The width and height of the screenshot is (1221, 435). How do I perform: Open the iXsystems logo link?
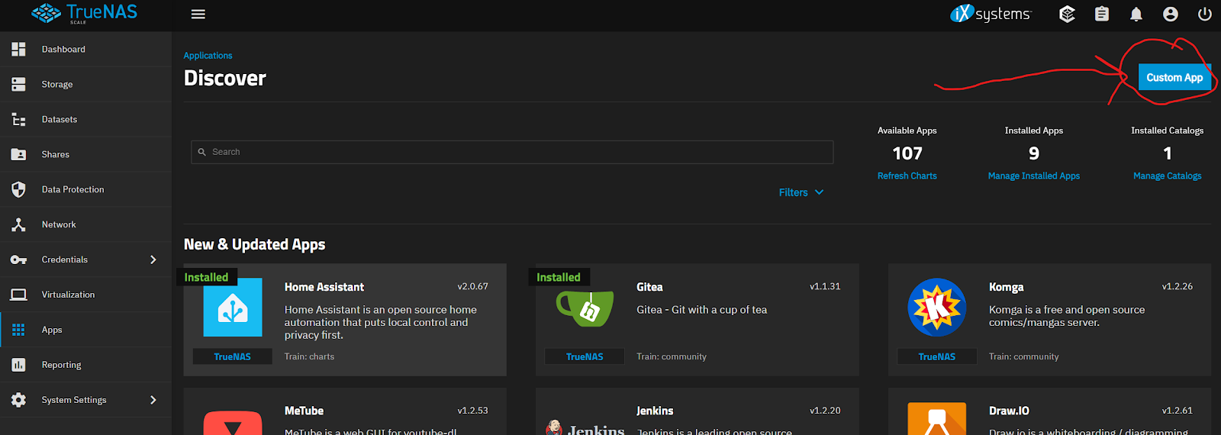pos(991,14)
